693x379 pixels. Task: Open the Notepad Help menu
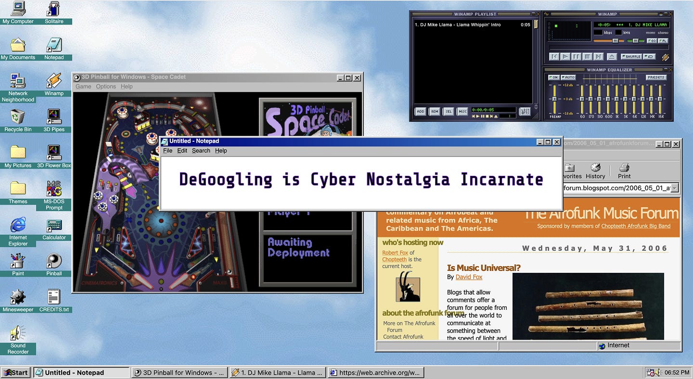[221, 151]
